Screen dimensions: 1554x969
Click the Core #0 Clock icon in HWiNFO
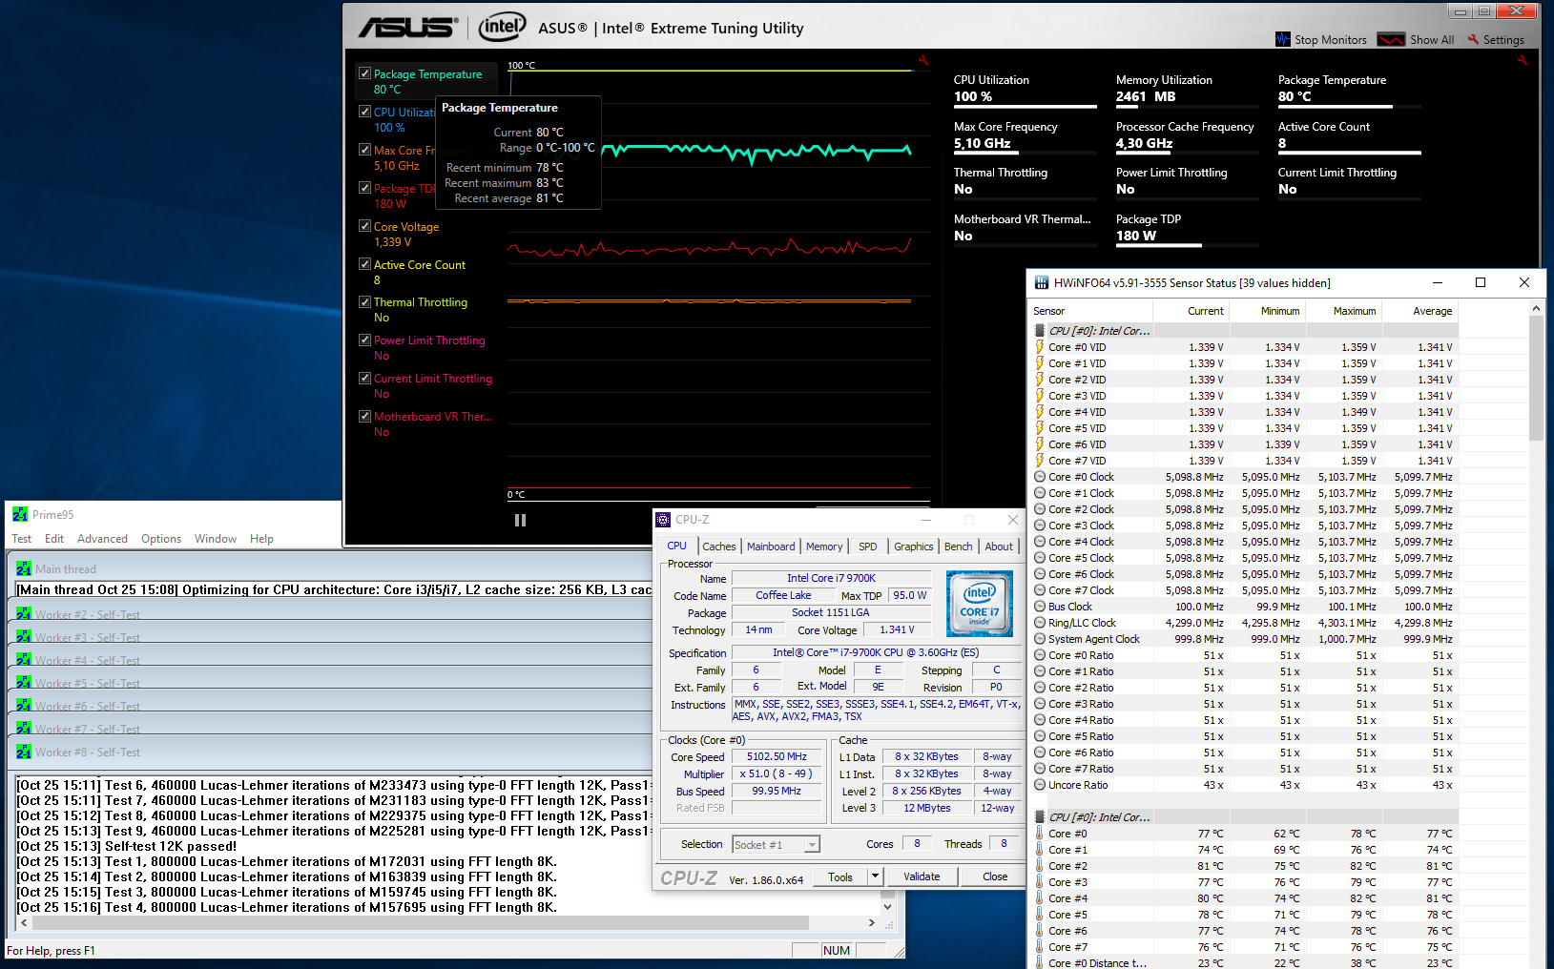click(1040, 477)
